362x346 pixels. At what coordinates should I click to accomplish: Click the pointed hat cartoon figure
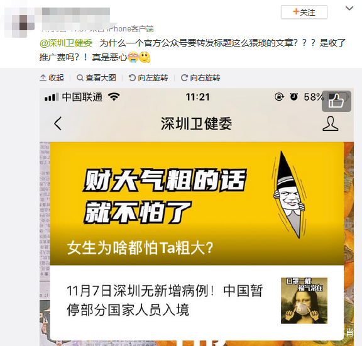(290, 194)
